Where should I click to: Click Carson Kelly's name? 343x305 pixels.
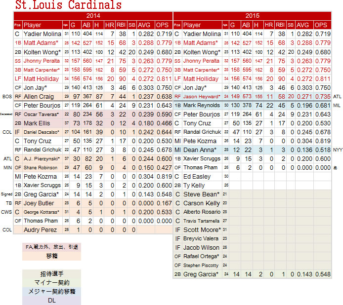point(202,203)
